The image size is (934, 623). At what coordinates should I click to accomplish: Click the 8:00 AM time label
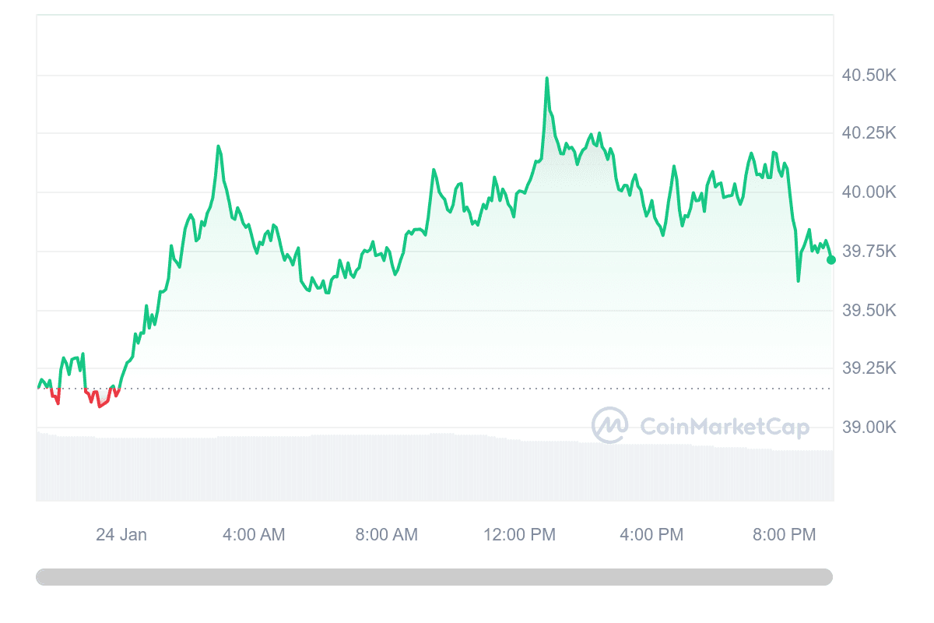click(387, 535)
